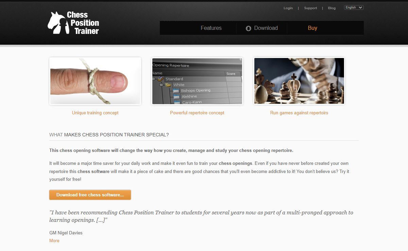Open the Powerful repertoire concept link
The height and width of the screenshot is (251, 408).
tap(197, 113)
